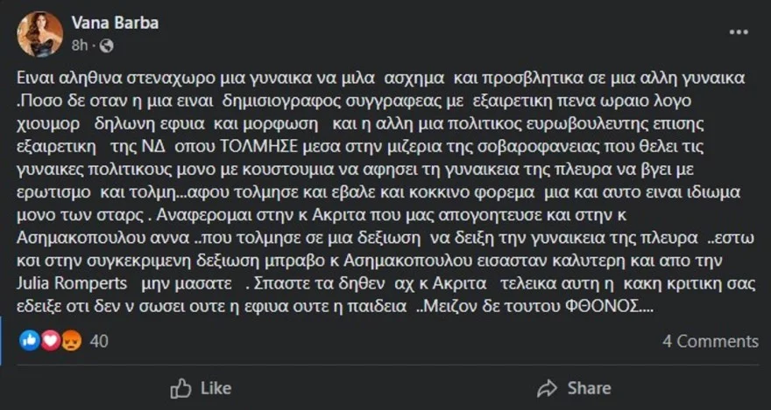Open the Vana Barba profile name link
This screenshot has height=410, width=771.
click(115, 23)
